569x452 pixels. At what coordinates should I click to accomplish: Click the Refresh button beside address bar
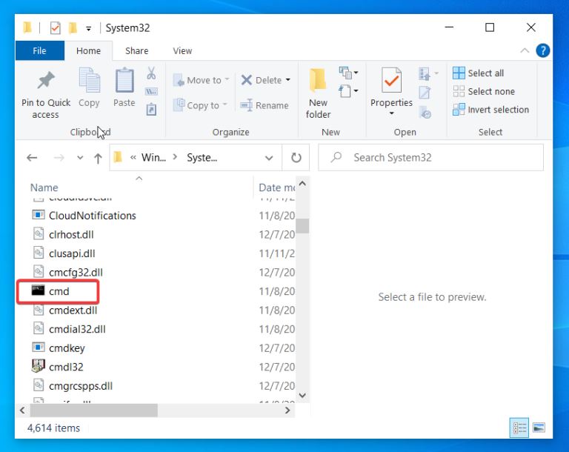[x=296, y=158]
